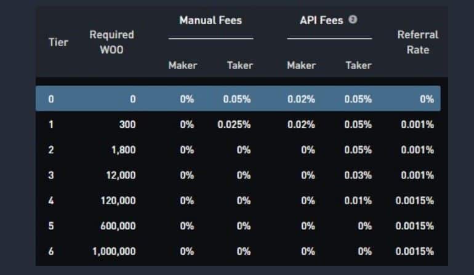Click the 0.025% manual taker fee
Viewport: 474px width, 275px height.
(234, 124)
